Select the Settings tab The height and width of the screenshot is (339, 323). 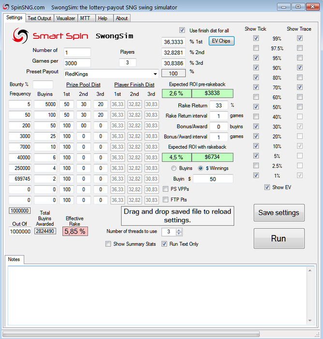(x=14, y=17)
